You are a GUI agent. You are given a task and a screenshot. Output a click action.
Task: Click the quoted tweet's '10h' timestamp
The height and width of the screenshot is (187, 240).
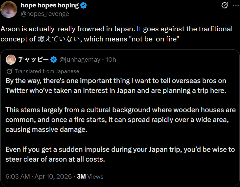pyautogui.click(x=111, y=60)
